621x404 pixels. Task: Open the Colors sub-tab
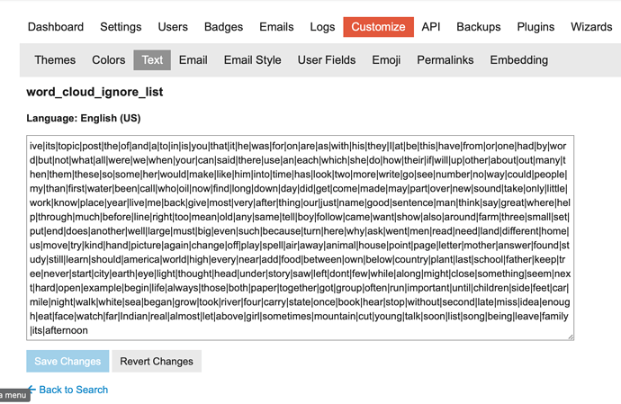click(109, 59)
